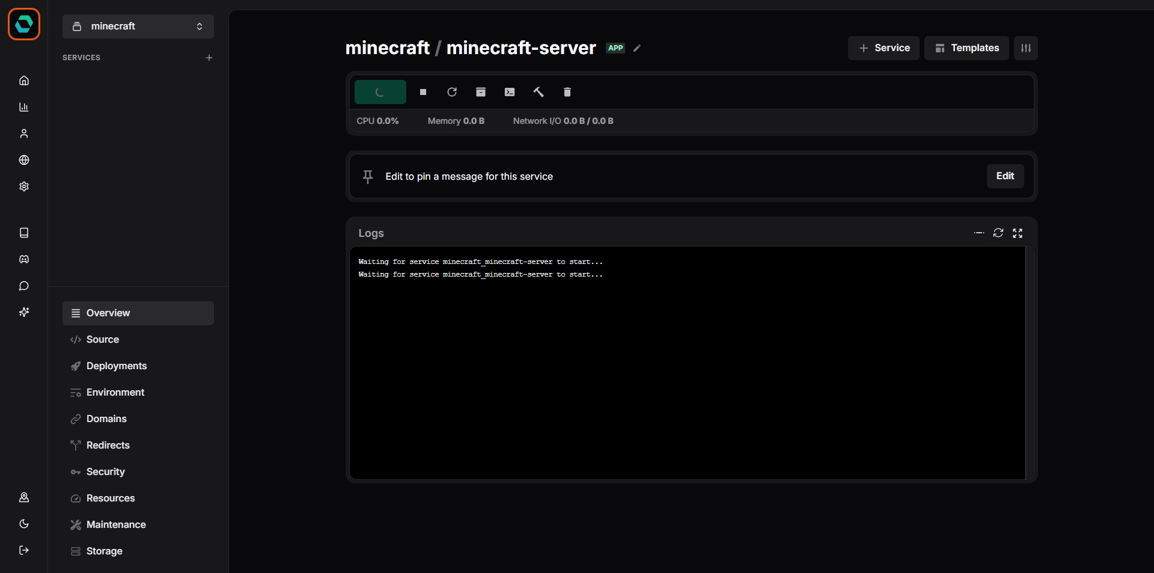
Task: Click the dash icon in Logs header
Action: 979,233
